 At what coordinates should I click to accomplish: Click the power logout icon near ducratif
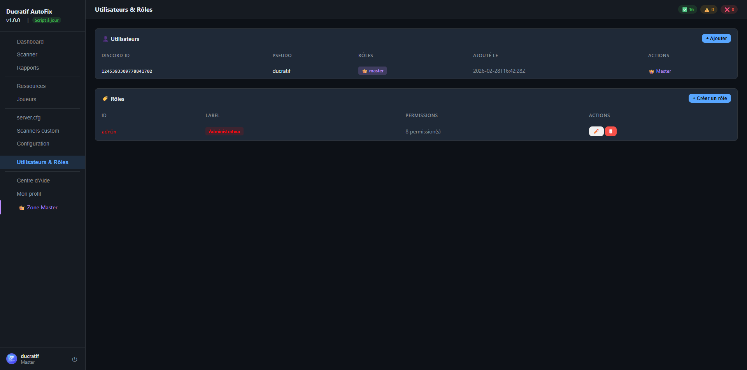tap(74, 359)
